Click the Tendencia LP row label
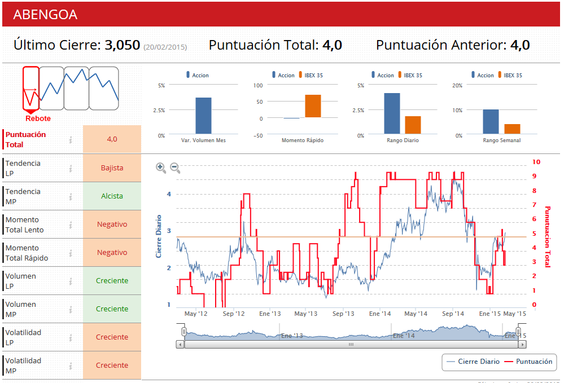Image resolution: width=564 pixels, height=383 pixels. coord(23,168)
